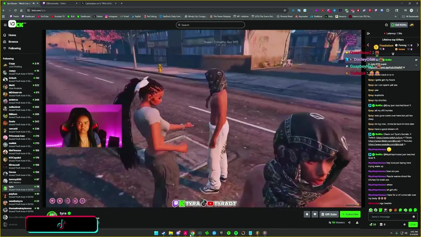Open the shop icon showing 0

pyautogui.click(x=382, y=224)
